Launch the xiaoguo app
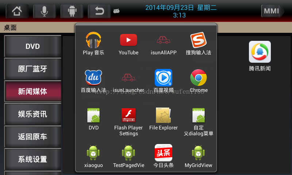292x175 pixels. [93, 156]
